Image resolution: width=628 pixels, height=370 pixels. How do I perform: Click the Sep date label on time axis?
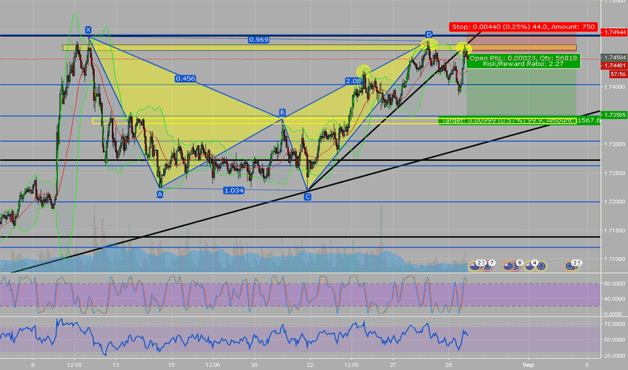pyautogui.click(x=528, y=365)
